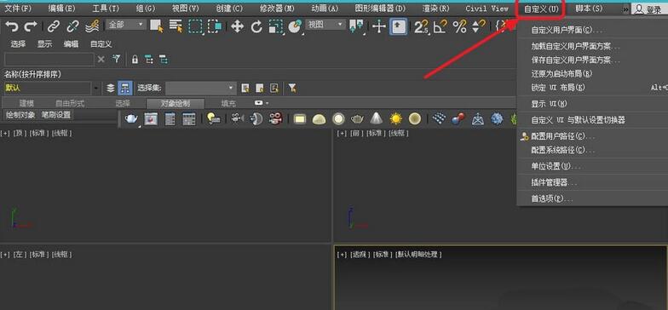Toggle the scene explorer lock icon
Screen dimensions: 668x310
click(x=135, y=60)
